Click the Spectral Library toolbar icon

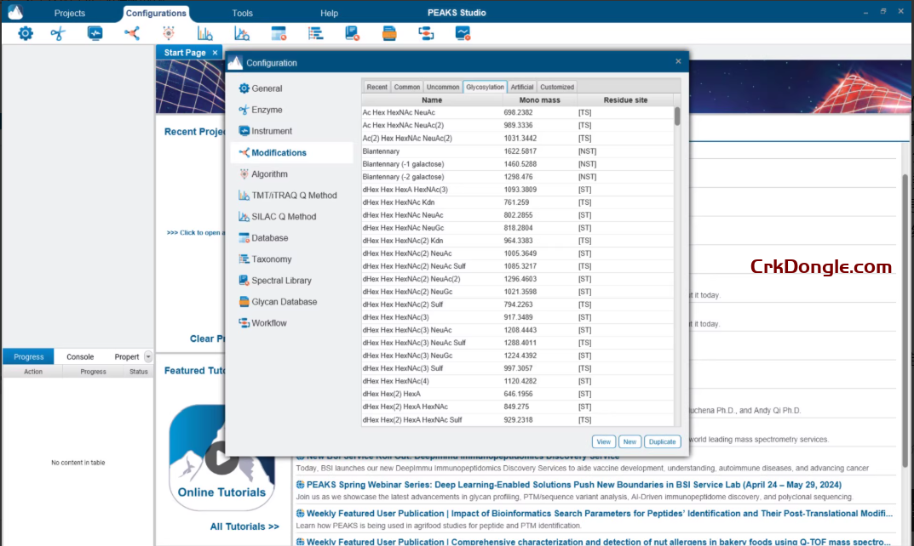click(280, 280)
